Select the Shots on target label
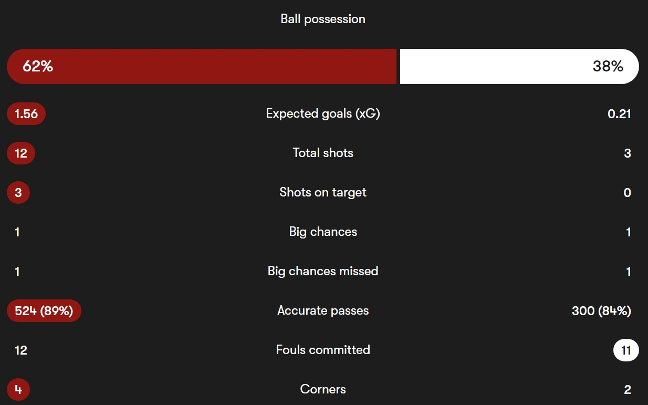The width and height of the screenshot is (648, 405). pyautogui.click(x=323, y=192)
